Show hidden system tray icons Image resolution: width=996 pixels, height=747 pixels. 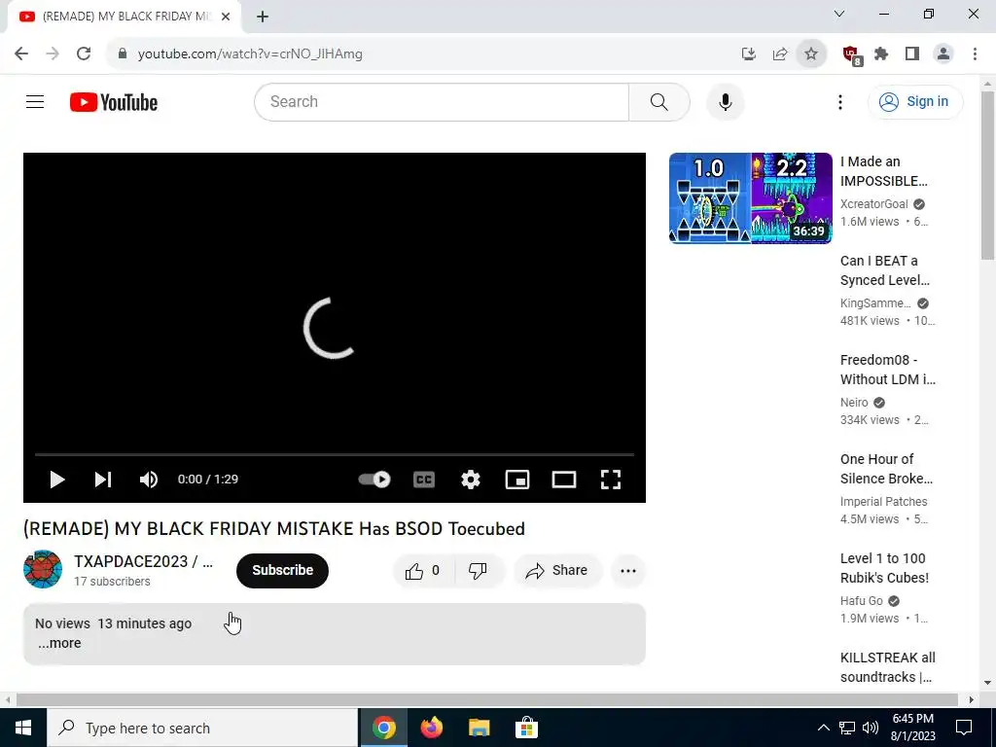pos(823,728)
